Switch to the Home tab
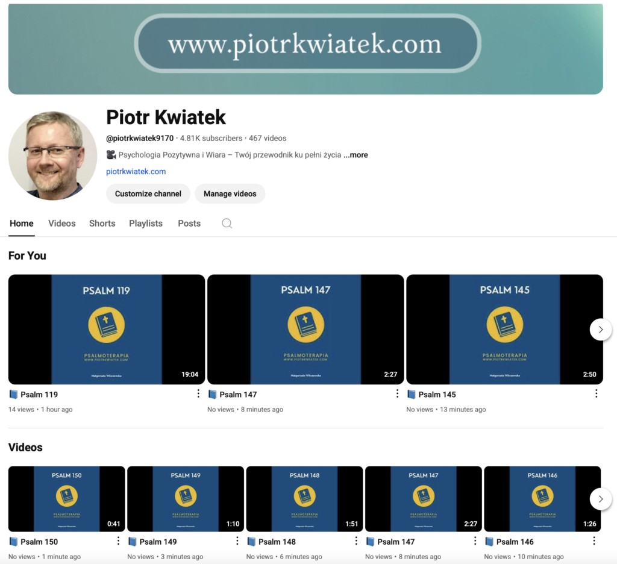This screenshot has height=564, width=617. tap(22, 224)
